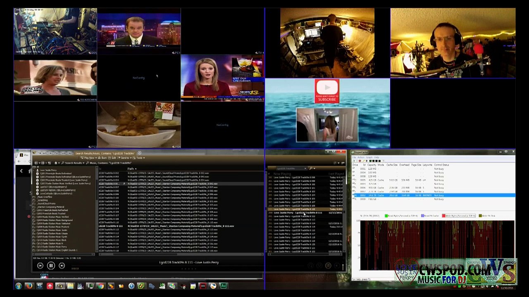
Task: Open the SuperCache Action menu
Action: 361,157
